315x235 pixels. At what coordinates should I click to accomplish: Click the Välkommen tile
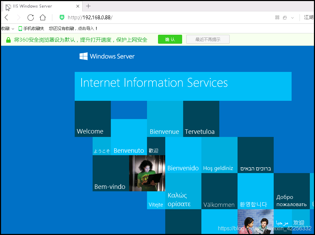tap(219, 191)
